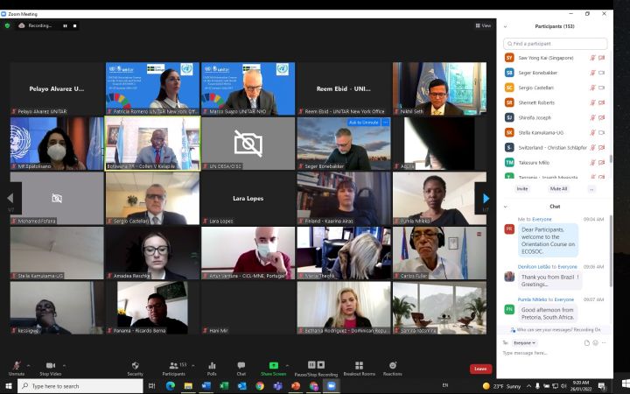
Task: Click the Unmute microphone icon
Action: (x=16, y=365)
